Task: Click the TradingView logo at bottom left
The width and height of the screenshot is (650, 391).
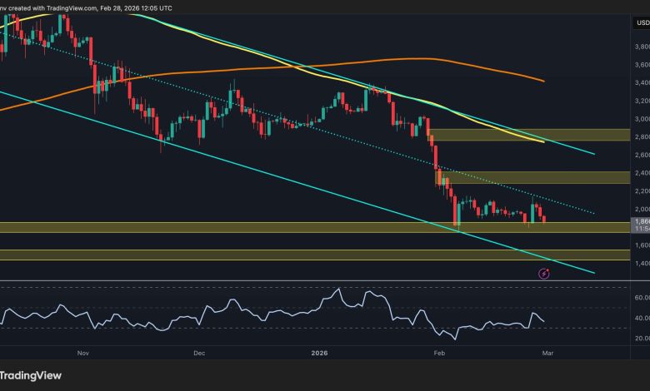Action: [x=32, y=374]
